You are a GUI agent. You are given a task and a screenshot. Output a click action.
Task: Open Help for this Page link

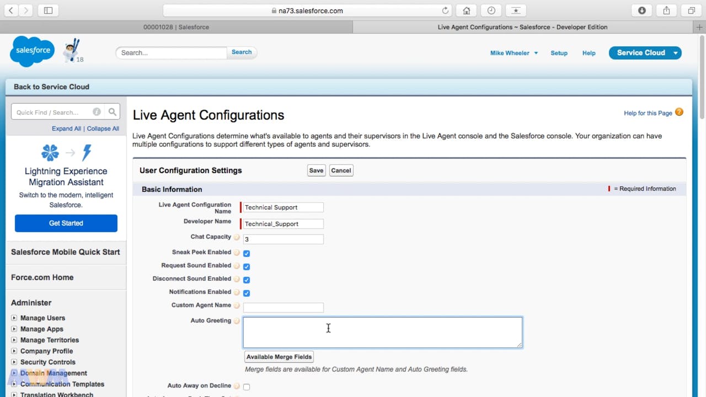[648, 113]
